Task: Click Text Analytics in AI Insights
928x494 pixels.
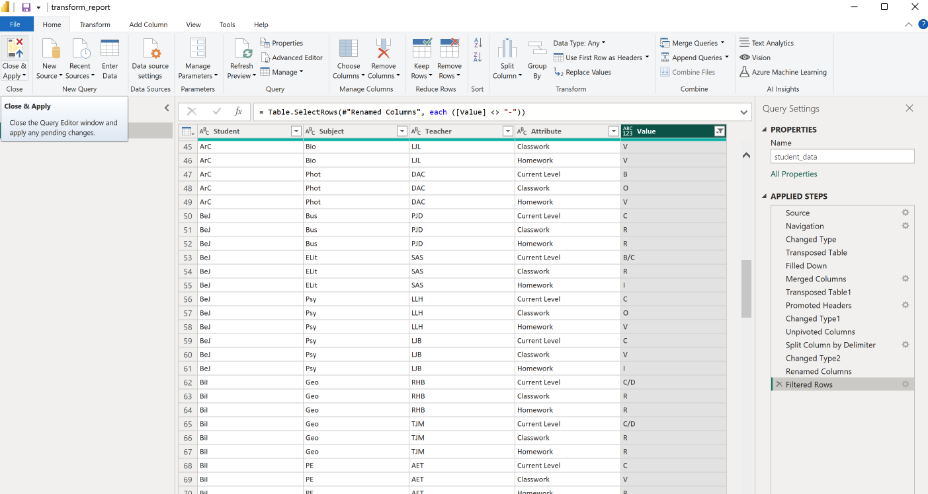Action: [767, 43]
